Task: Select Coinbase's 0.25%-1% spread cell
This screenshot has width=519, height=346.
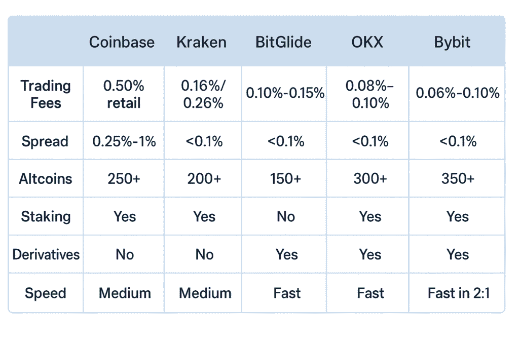Action: pos(124,141)
